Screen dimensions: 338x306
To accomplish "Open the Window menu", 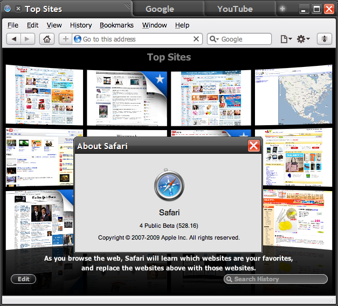I will coord(154,25).
